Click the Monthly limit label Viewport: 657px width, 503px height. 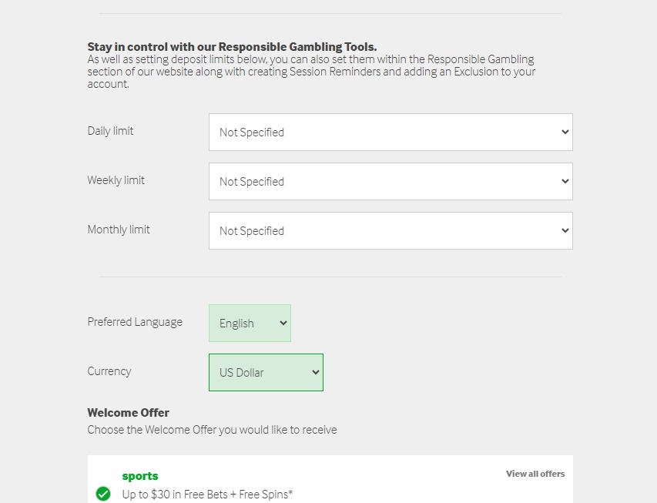[x=119, y=230]
